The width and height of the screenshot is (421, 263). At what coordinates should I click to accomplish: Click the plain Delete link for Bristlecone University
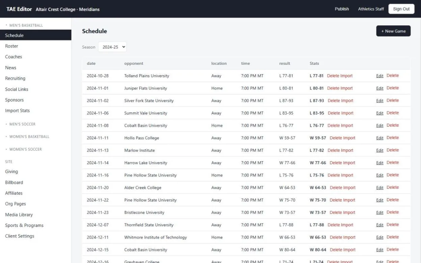point(393,212)
